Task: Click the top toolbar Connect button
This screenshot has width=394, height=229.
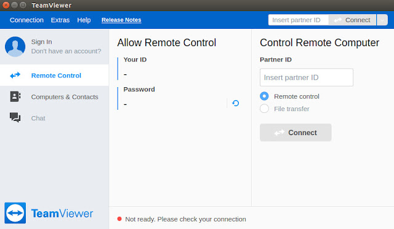Action: pos(352,20)
